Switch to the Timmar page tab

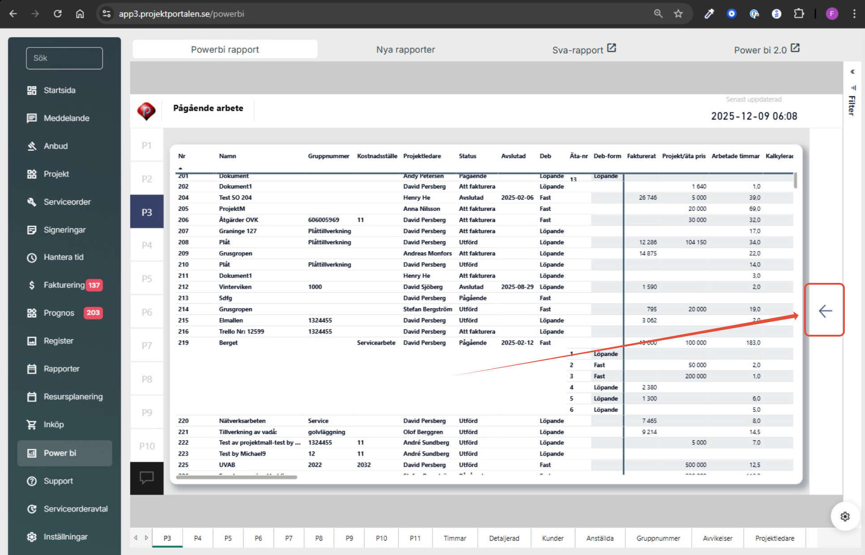click(x=454, y=538)
